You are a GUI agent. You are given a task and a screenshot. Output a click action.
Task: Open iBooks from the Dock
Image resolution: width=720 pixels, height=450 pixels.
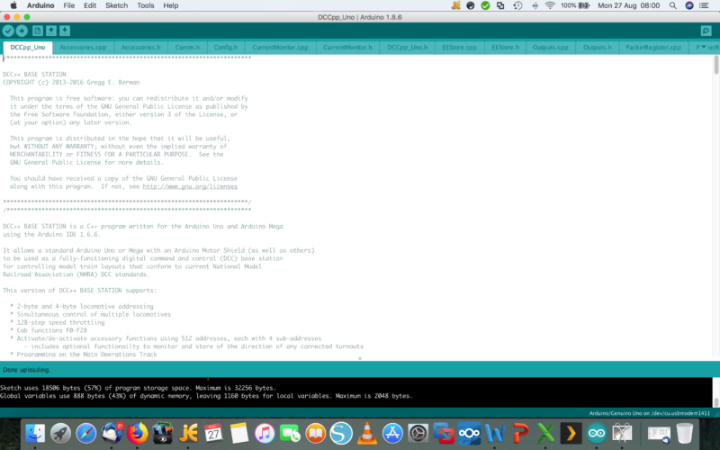(316, 433)
